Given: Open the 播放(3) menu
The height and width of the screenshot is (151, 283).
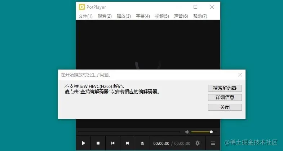Looking at the screenshot, I should (124, 16).
